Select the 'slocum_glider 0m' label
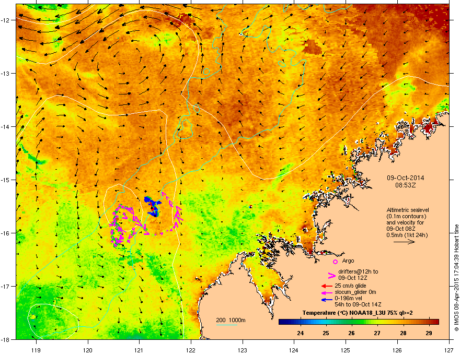460x355 pixels. pos(355,292)
